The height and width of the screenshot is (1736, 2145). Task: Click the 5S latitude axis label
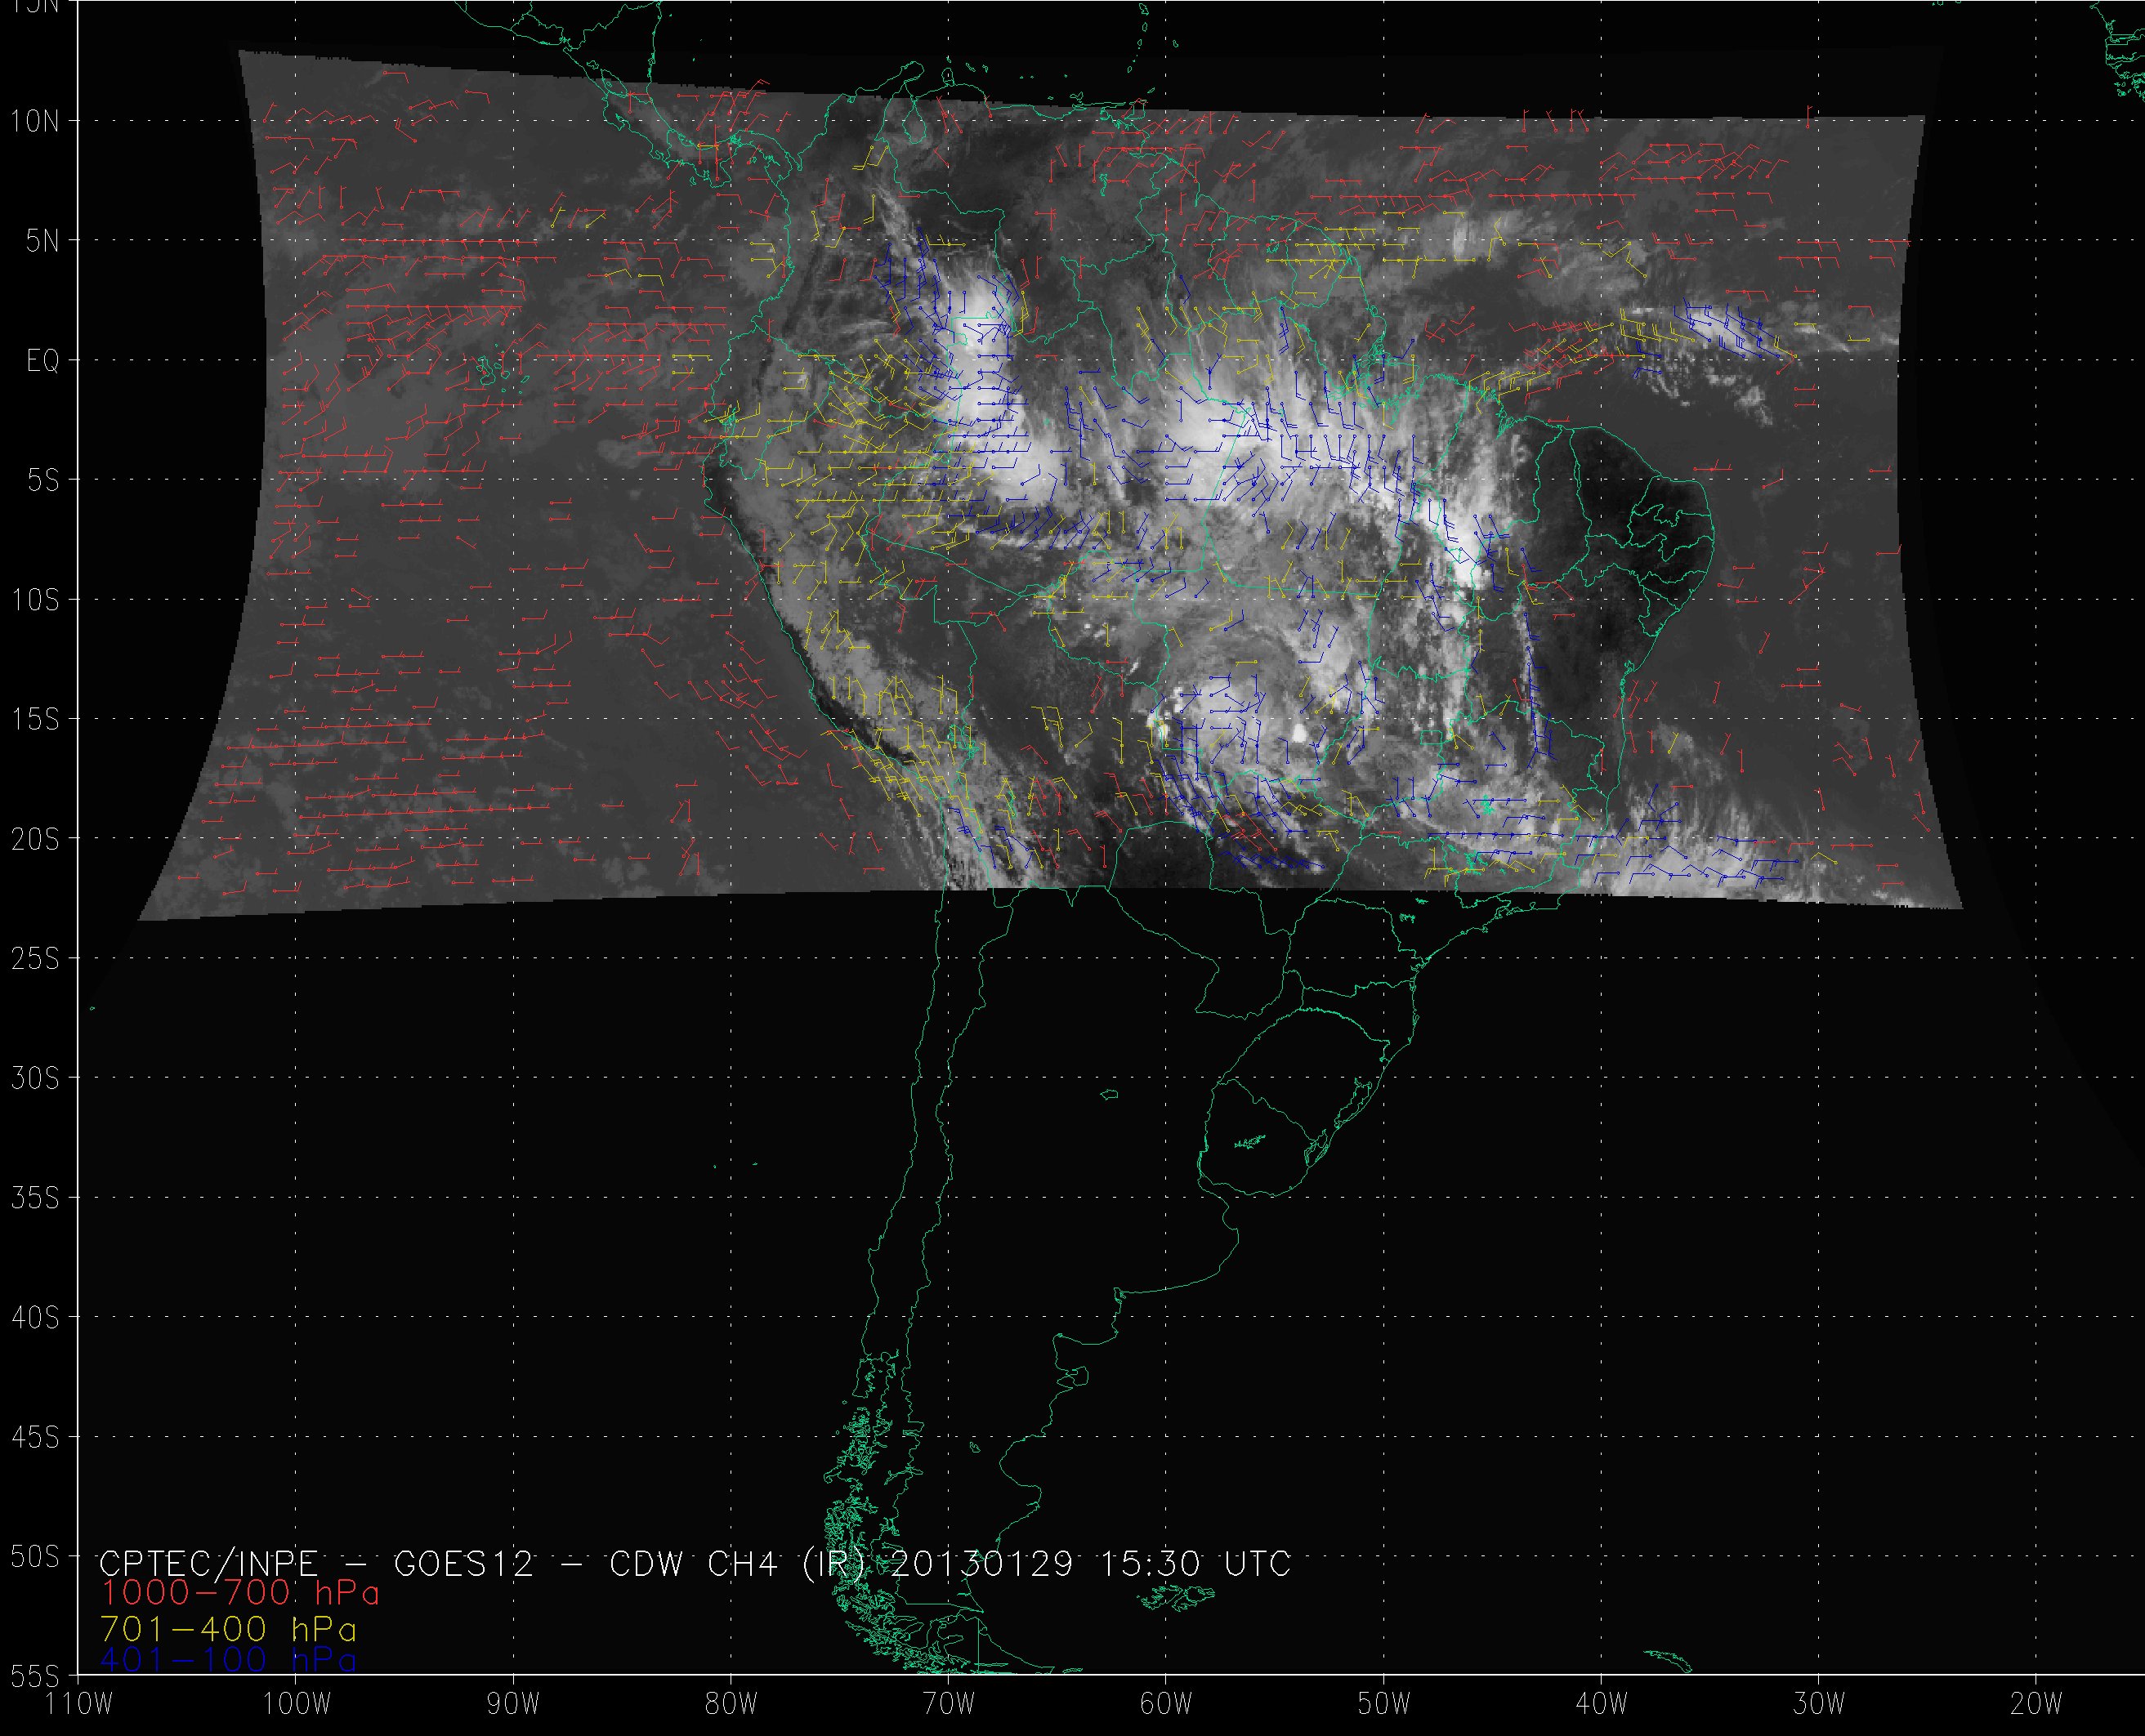point(43,481)
